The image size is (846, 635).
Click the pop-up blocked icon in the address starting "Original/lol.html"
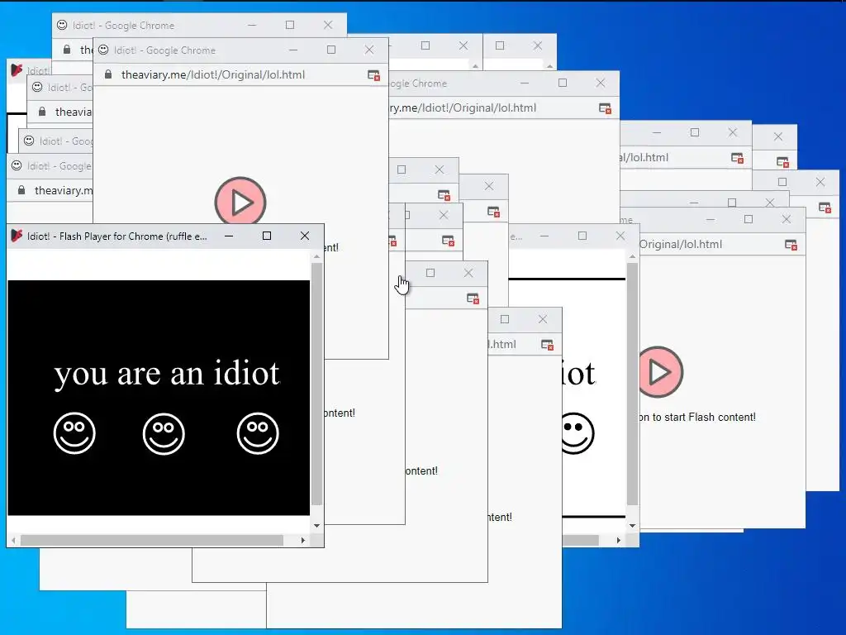(791, 245)
